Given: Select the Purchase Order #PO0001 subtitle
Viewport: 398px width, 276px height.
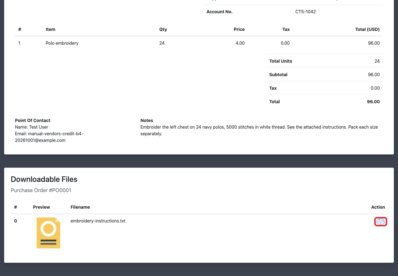Looking at the screenshot, I should 41,190.
